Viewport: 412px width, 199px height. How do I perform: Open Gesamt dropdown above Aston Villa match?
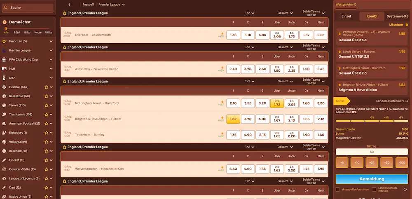285,47
